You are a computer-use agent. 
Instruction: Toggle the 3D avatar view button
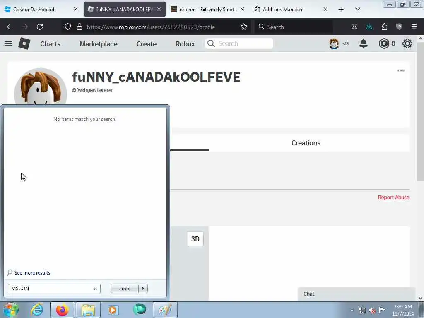coord(195,239)
